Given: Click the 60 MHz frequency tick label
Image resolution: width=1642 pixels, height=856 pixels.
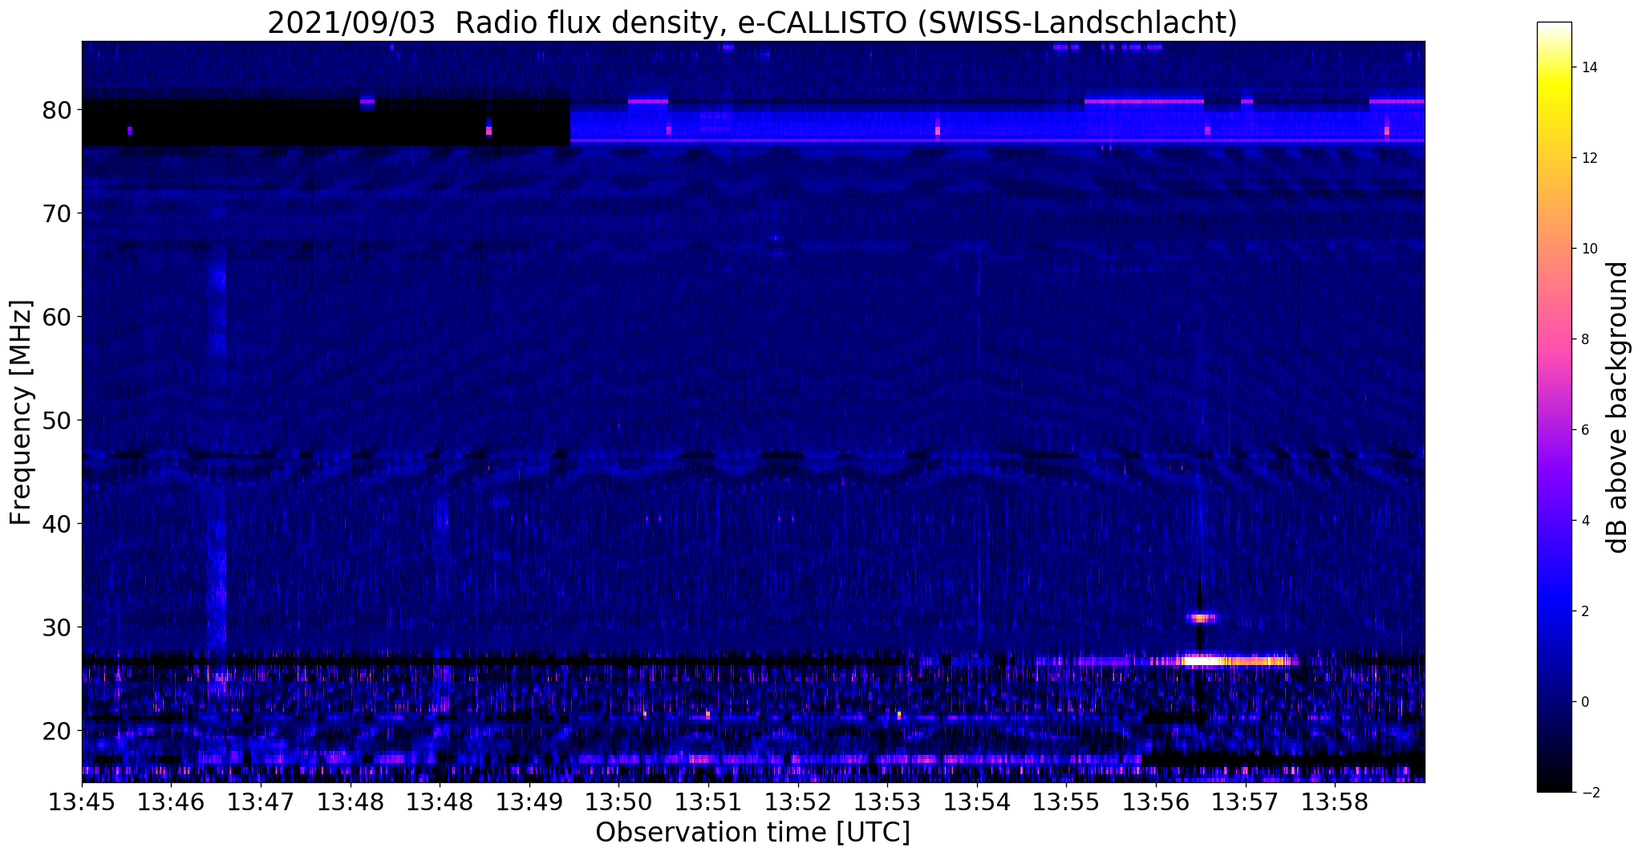Looking at the screenshot, I should (58, 316).
